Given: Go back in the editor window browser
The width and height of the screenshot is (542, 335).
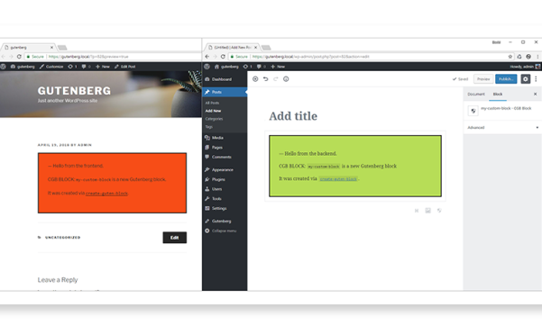Looking at the screenshot, I should click(x=207, y=57).
